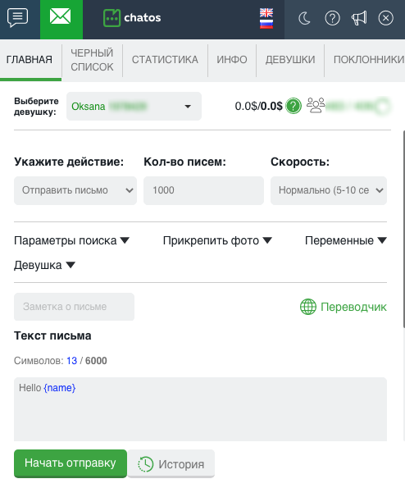Toggle dark mode moon icon
This screenshot has width=405, height=488.
(x=304, y=18)
